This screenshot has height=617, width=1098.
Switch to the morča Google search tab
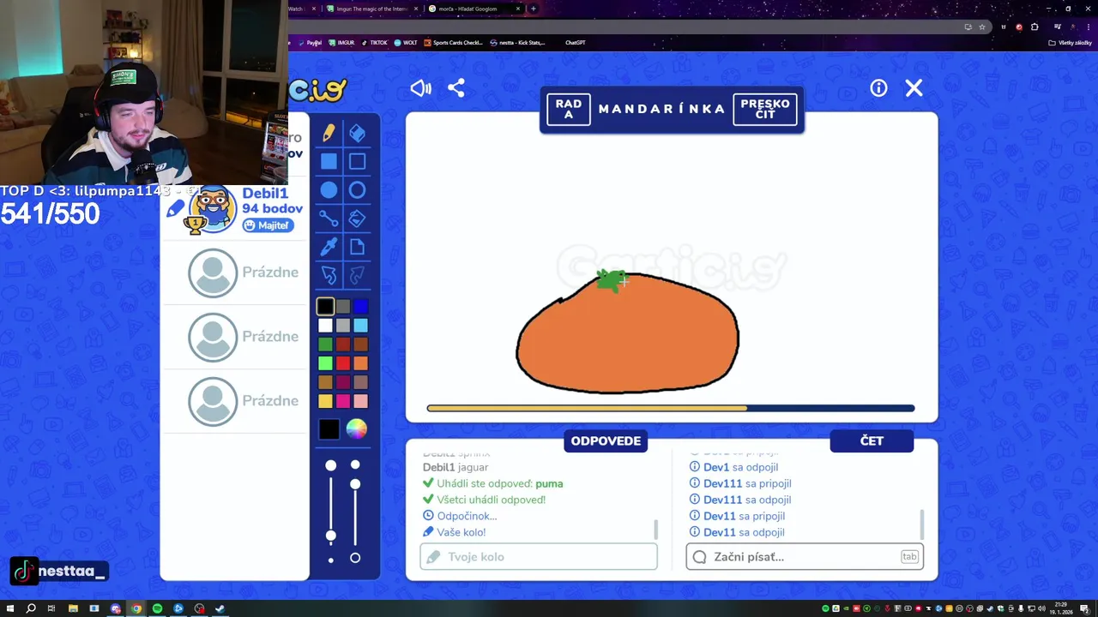pyautogui.click(x=474, y=9)
